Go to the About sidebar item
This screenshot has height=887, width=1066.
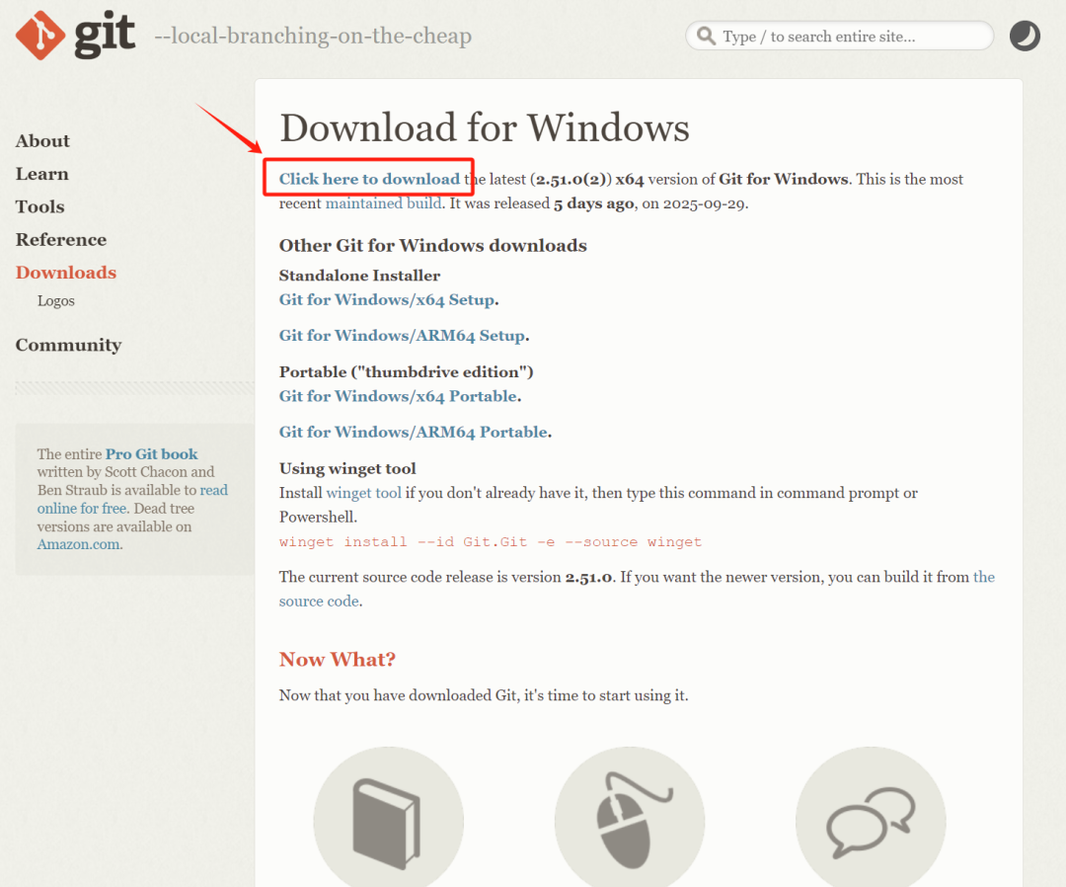pyautogui.click(x=42, y=141)
